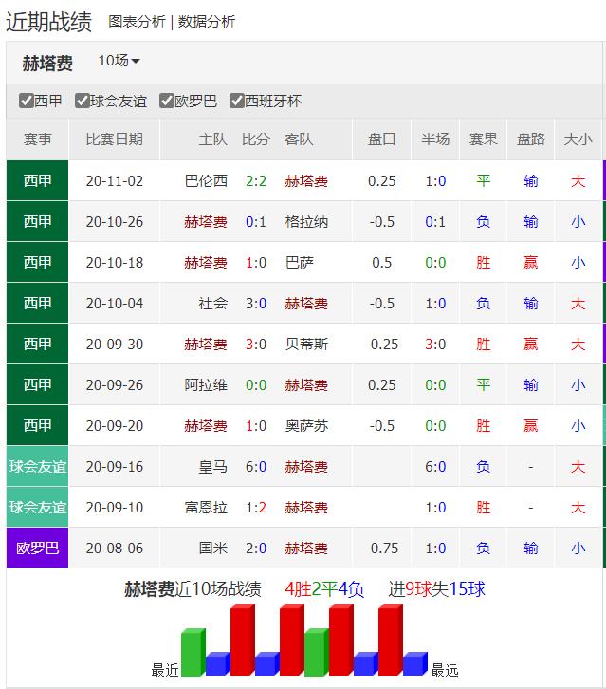The height and width of the screenshot is (689, 606).
Task: Toggle the 球会友谊 filter checkbox
Action: coord(83,101)
